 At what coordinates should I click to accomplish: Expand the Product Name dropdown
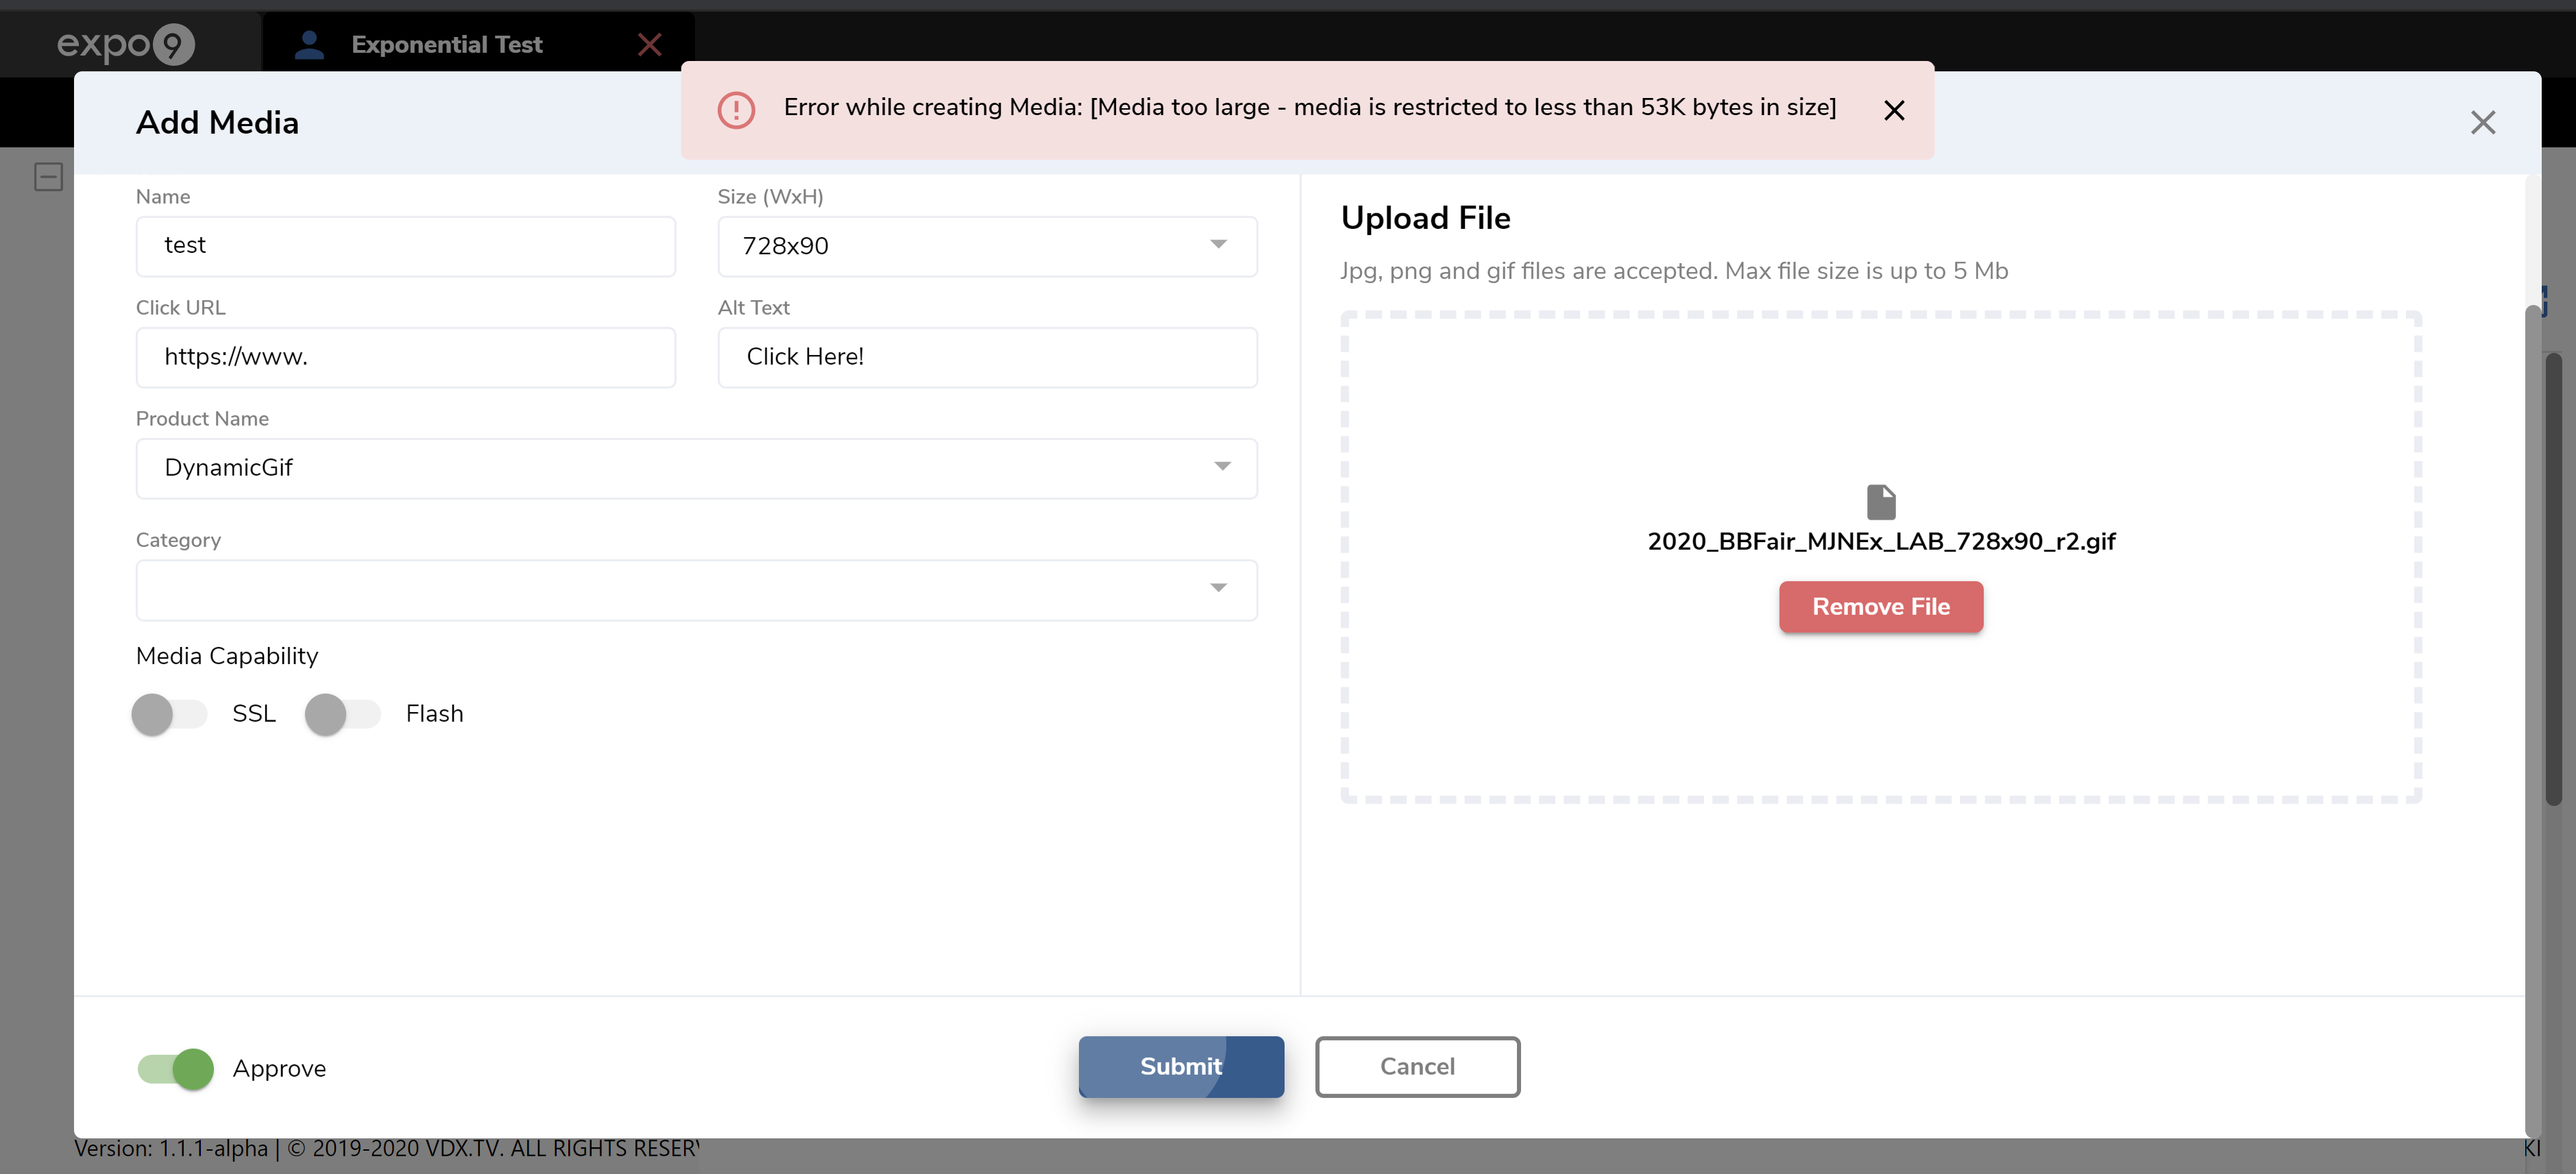(x=696, y=468)
